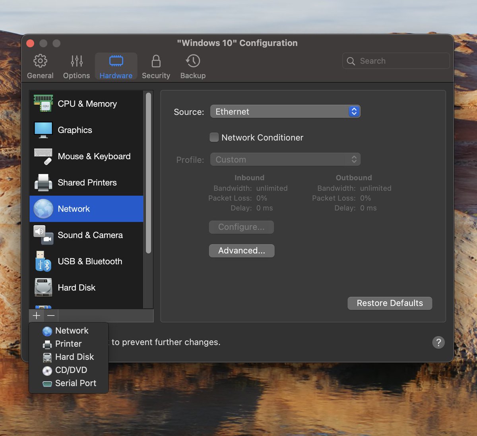Click inside the Search input field
This screenshot has height=436, width=477.
pyautogui.click(x=396, y=61)
